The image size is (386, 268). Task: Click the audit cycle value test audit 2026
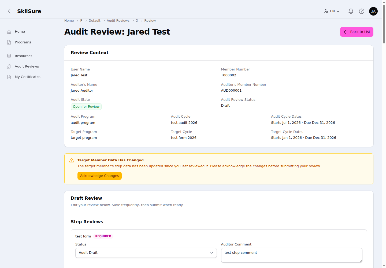click(184, 123)
